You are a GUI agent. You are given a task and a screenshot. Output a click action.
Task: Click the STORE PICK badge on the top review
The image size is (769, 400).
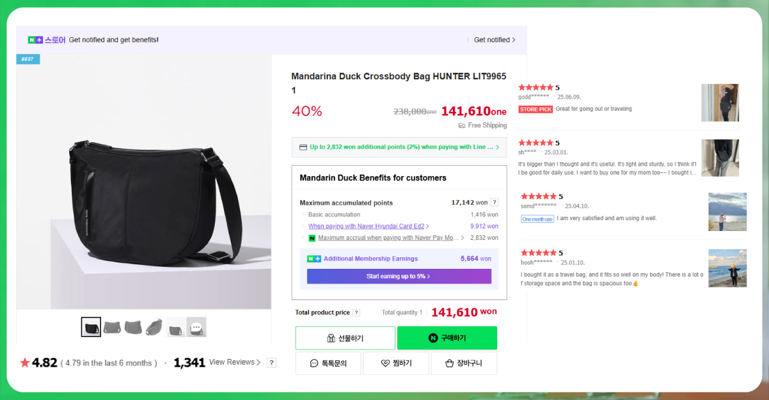(x=535, y=109)
